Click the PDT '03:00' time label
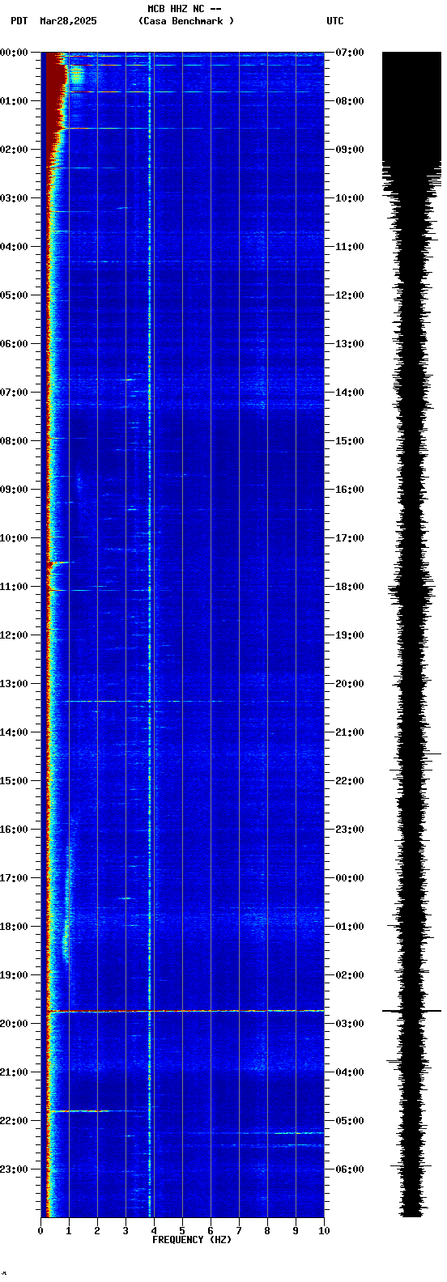 [15, 198]
